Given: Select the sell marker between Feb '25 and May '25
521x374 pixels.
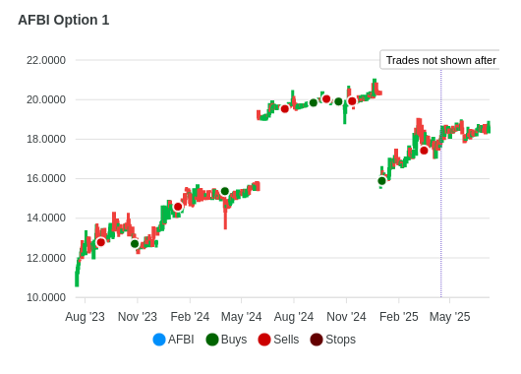Looking at the screenshot, I should tap(424, 151).
